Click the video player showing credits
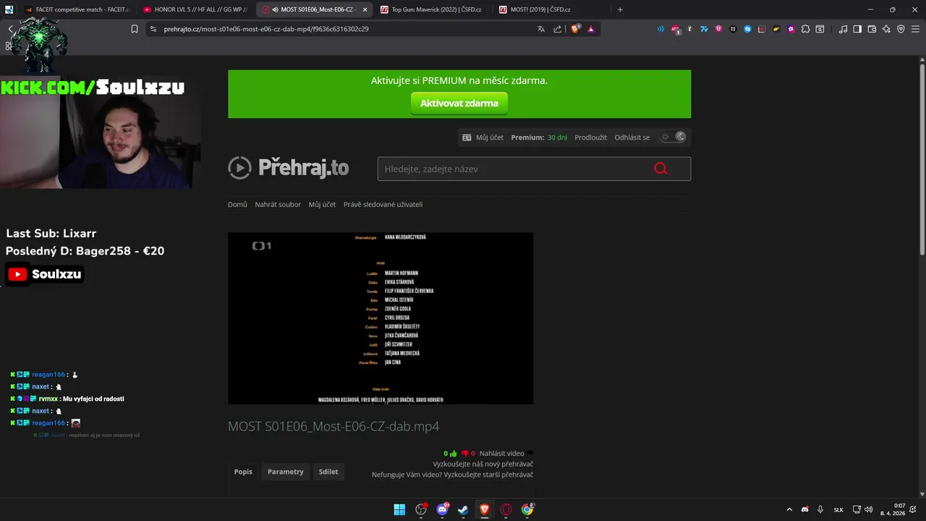 coord(381,318)
